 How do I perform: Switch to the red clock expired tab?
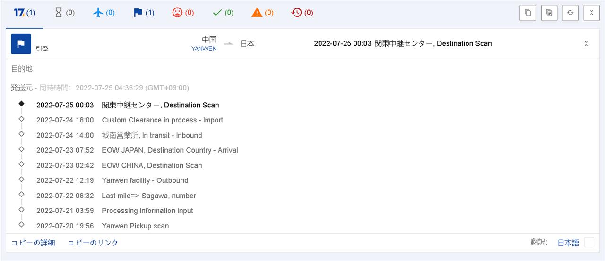click(x=302, y=13)
